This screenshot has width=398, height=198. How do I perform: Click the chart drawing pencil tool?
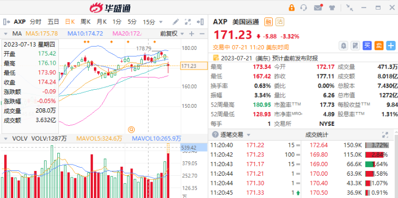click(x=176, y=22)
